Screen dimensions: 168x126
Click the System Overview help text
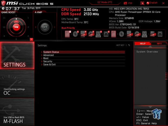click(x=147, y=52)
